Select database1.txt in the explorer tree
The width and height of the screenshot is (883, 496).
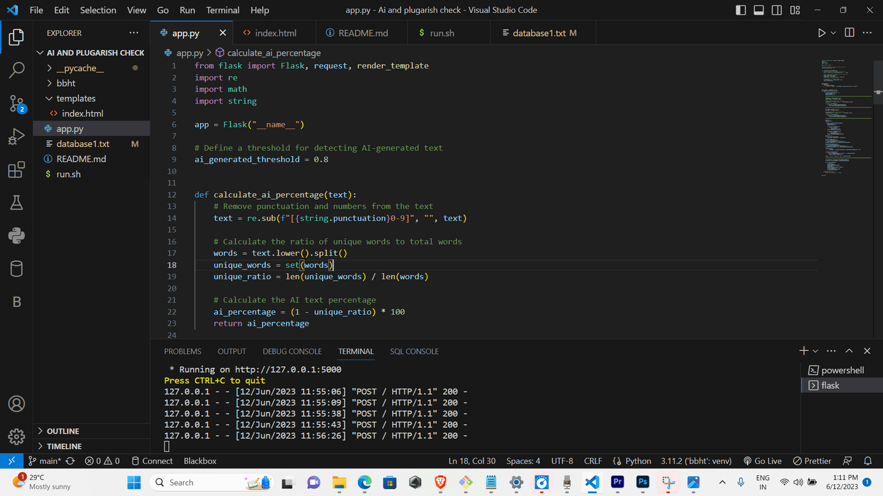pyautogui.click(x=91, y=144)
